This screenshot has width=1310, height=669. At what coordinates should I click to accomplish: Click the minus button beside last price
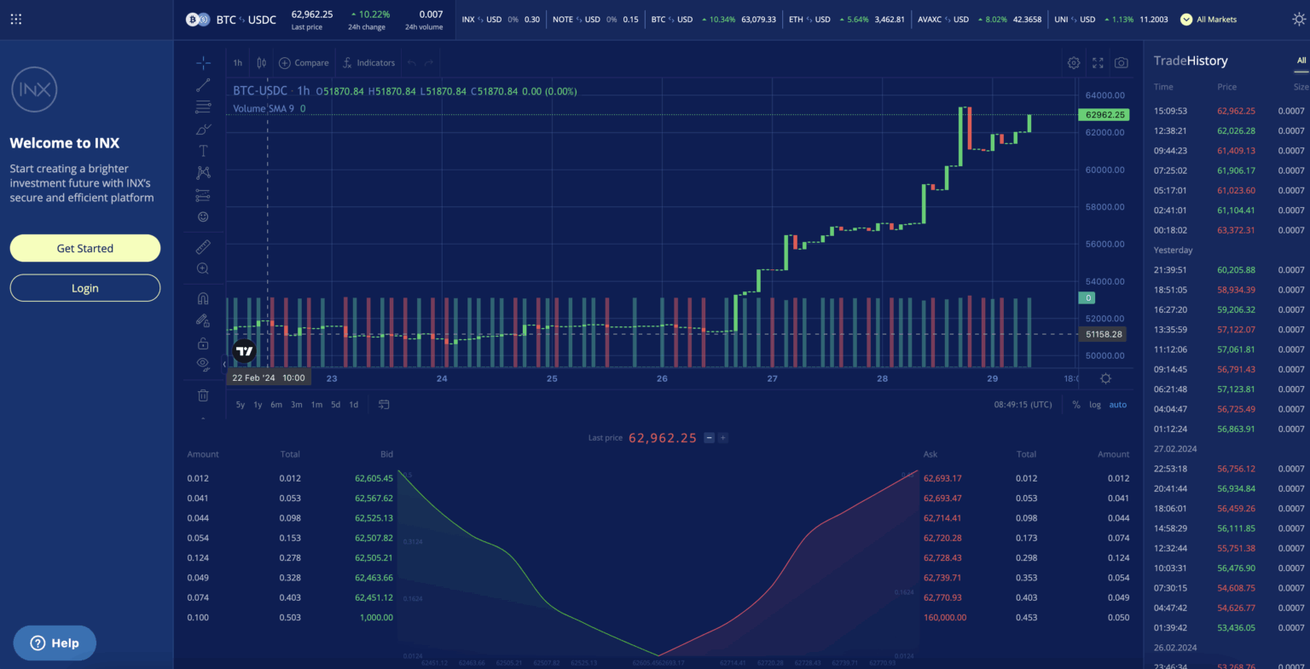point(709,438)
